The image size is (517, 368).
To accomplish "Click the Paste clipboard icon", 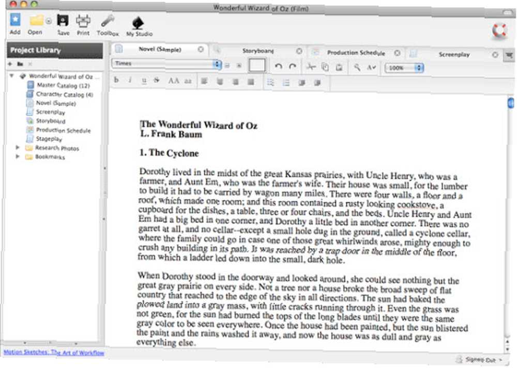I will 339,67.
